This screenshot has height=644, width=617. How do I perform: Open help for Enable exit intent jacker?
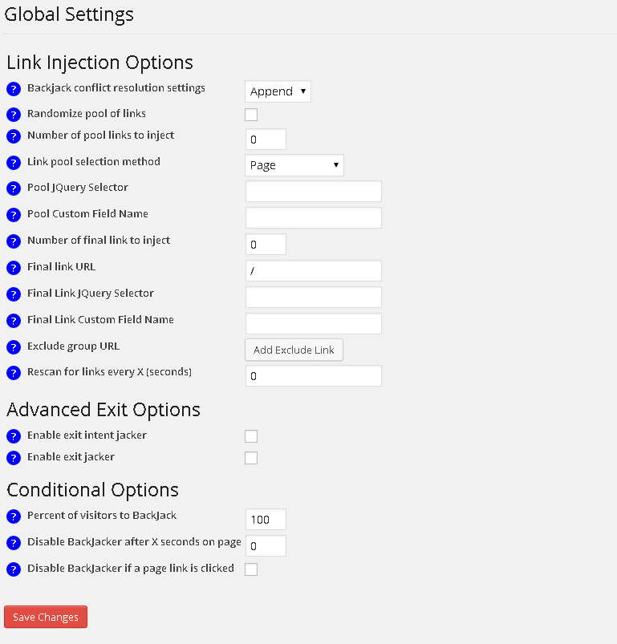click(x=13, y=436)
